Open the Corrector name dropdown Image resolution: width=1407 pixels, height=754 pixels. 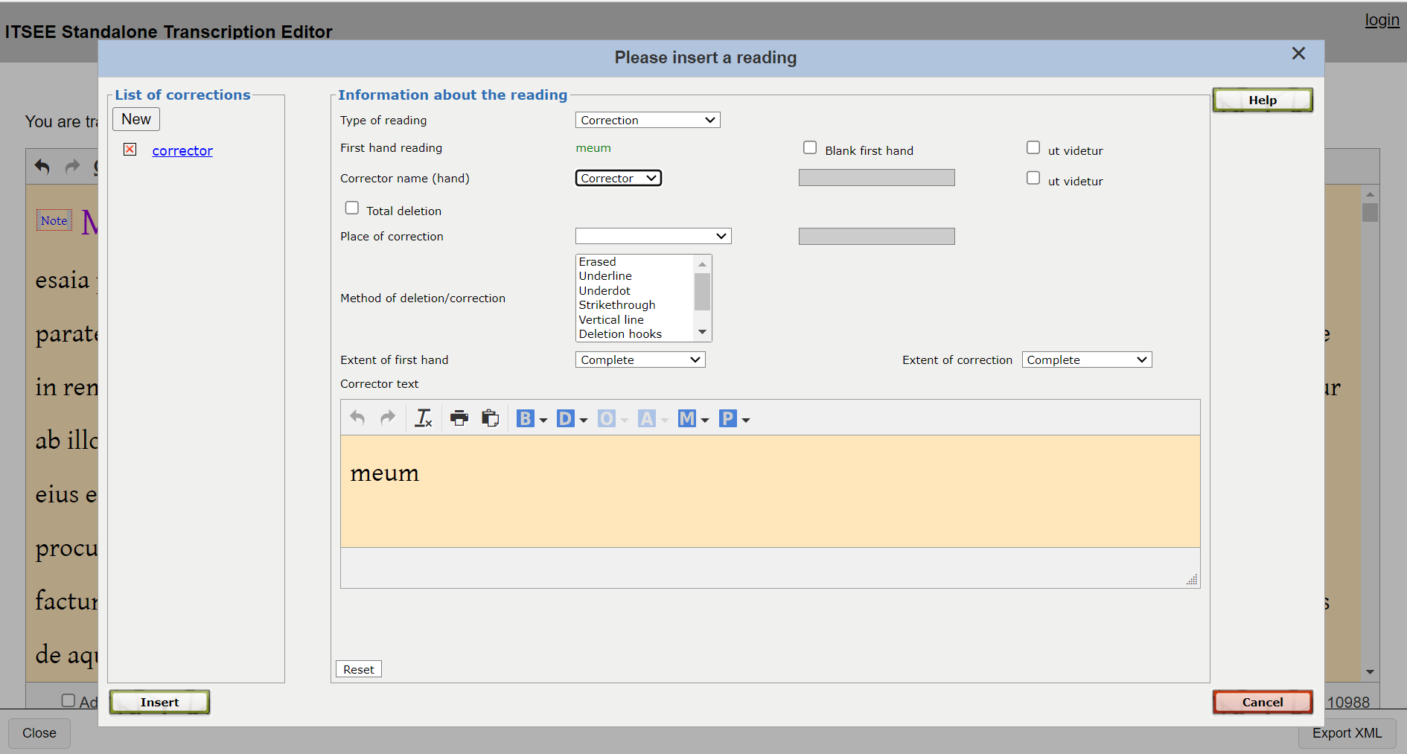pos(618,178)
